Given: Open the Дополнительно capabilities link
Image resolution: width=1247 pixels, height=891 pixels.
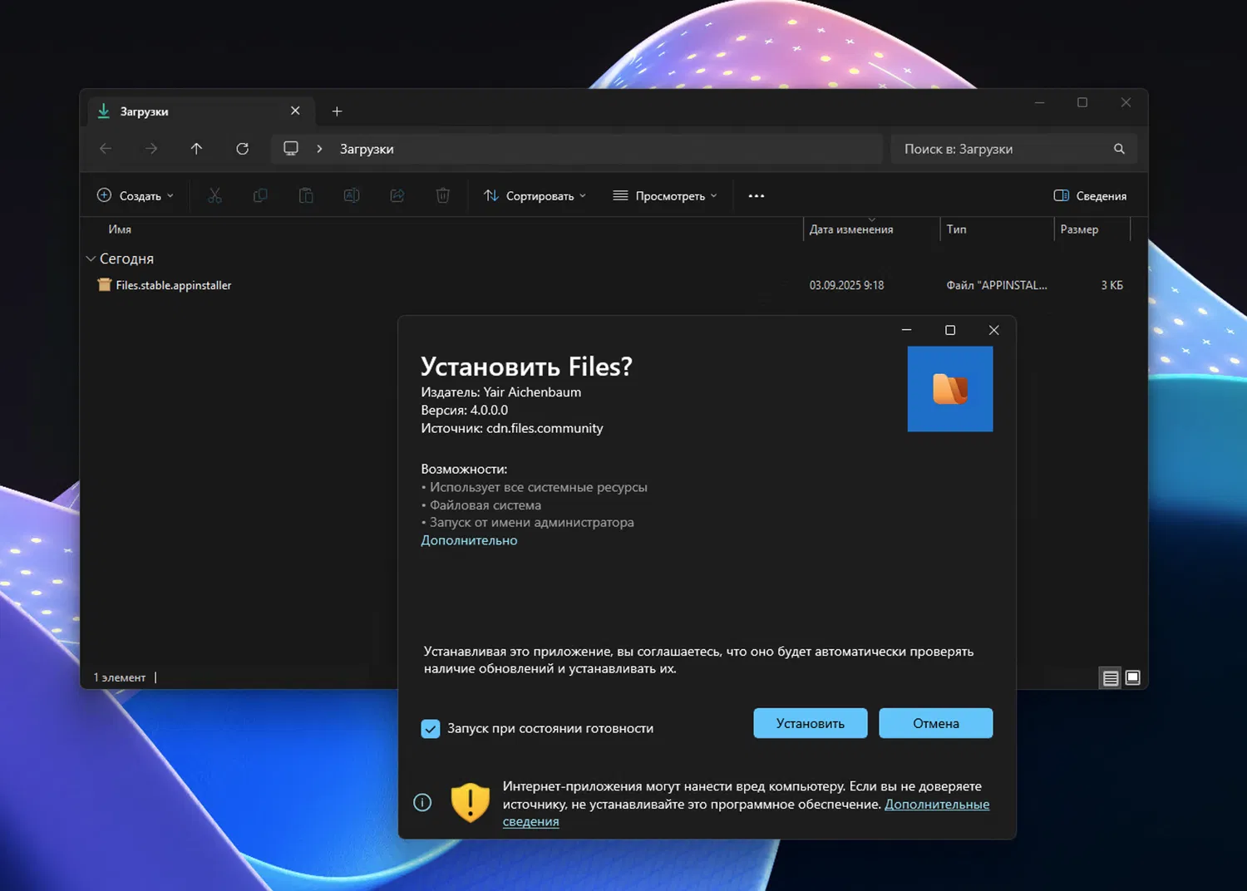Looking at the screenshot, I should 469,540.
